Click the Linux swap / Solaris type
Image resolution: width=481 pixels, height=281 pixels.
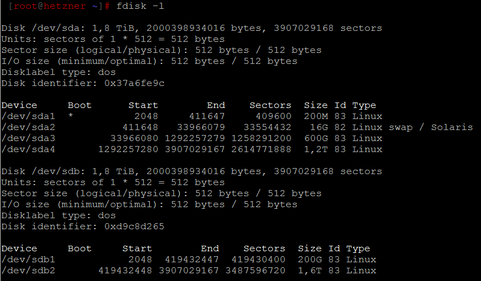tap(412, 127)
